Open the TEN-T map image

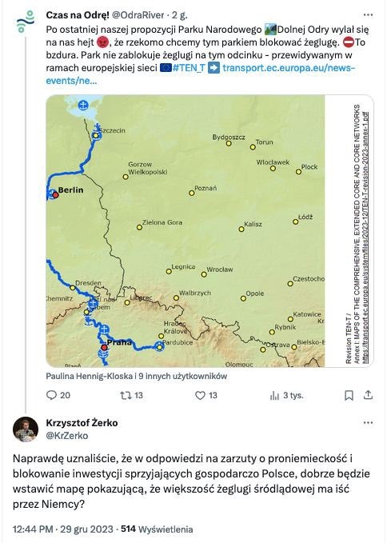pyautogui.click(x=209, y=231)
